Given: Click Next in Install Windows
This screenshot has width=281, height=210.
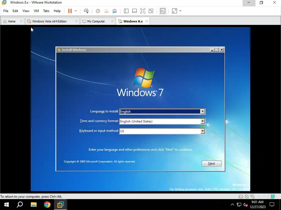Looking at the screenshot, I should (212, 164).
